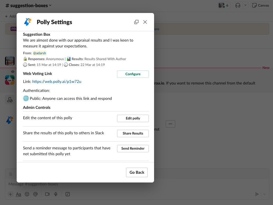
Task: Click the lock icon beside Responses
Action: click(x=25, y=59)
